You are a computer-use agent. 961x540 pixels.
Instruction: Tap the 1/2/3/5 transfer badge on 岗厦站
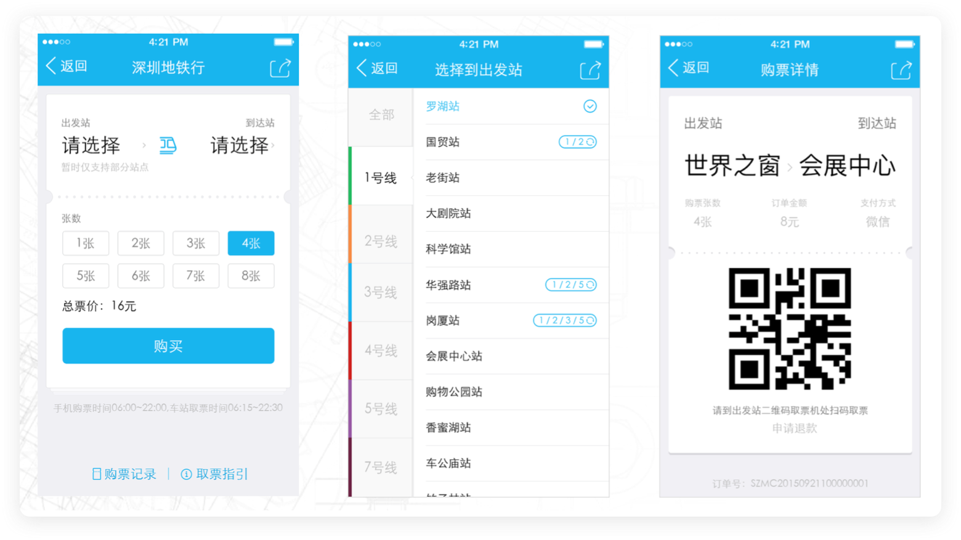[x=565, y=321]
